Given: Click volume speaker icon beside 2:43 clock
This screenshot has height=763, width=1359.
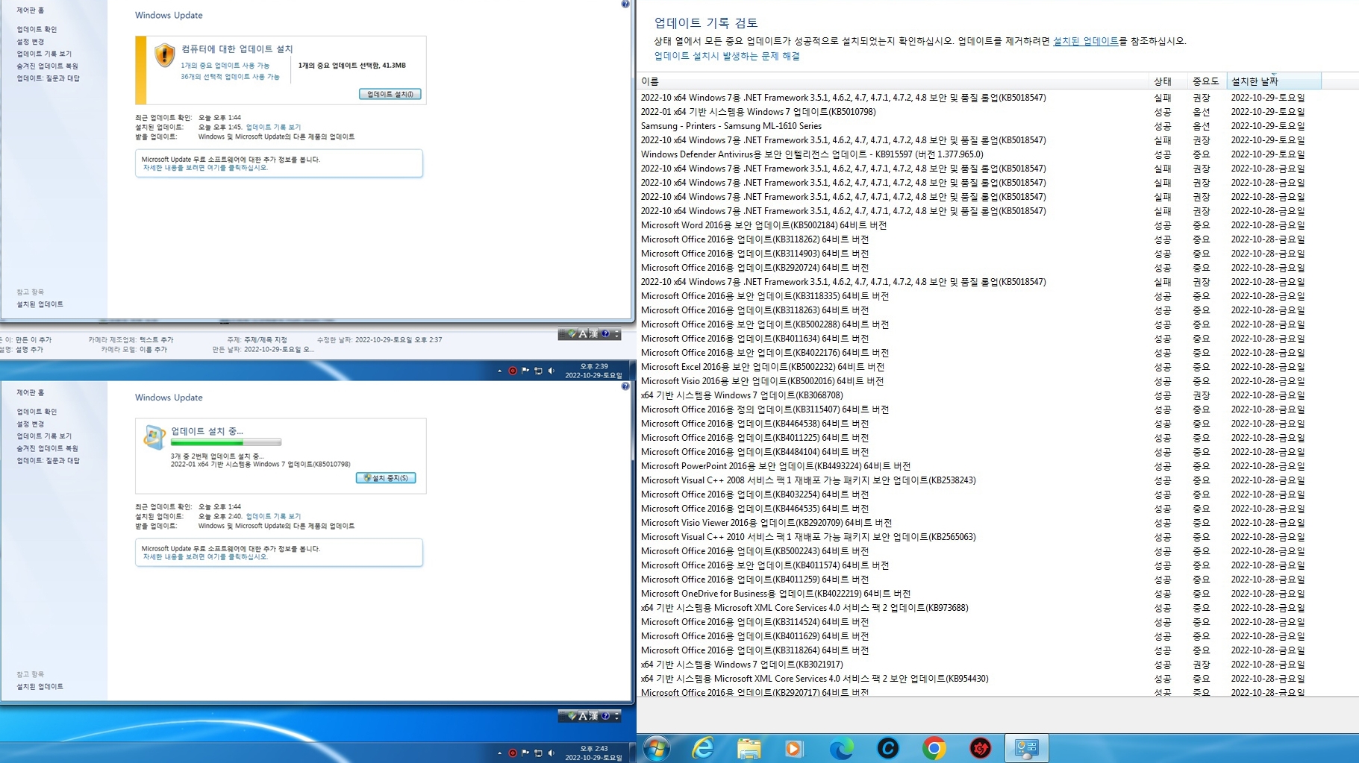Looking at the screenshot, I should click(552, 753).
